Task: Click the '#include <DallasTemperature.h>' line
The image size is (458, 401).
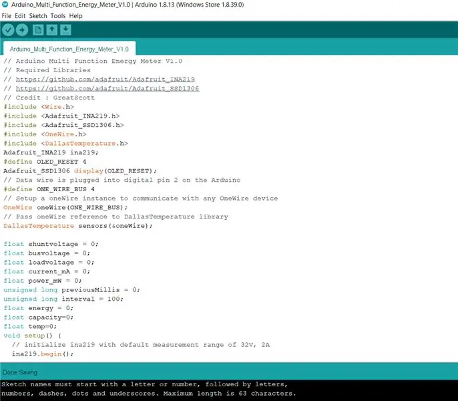Action: pyautogui.click(x=65, y=143)
